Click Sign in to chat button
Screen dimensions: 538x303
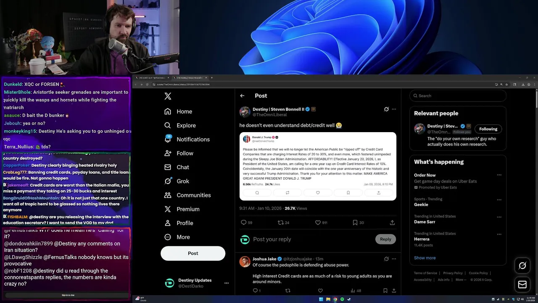pyautogui.click(x=68, y=295)
